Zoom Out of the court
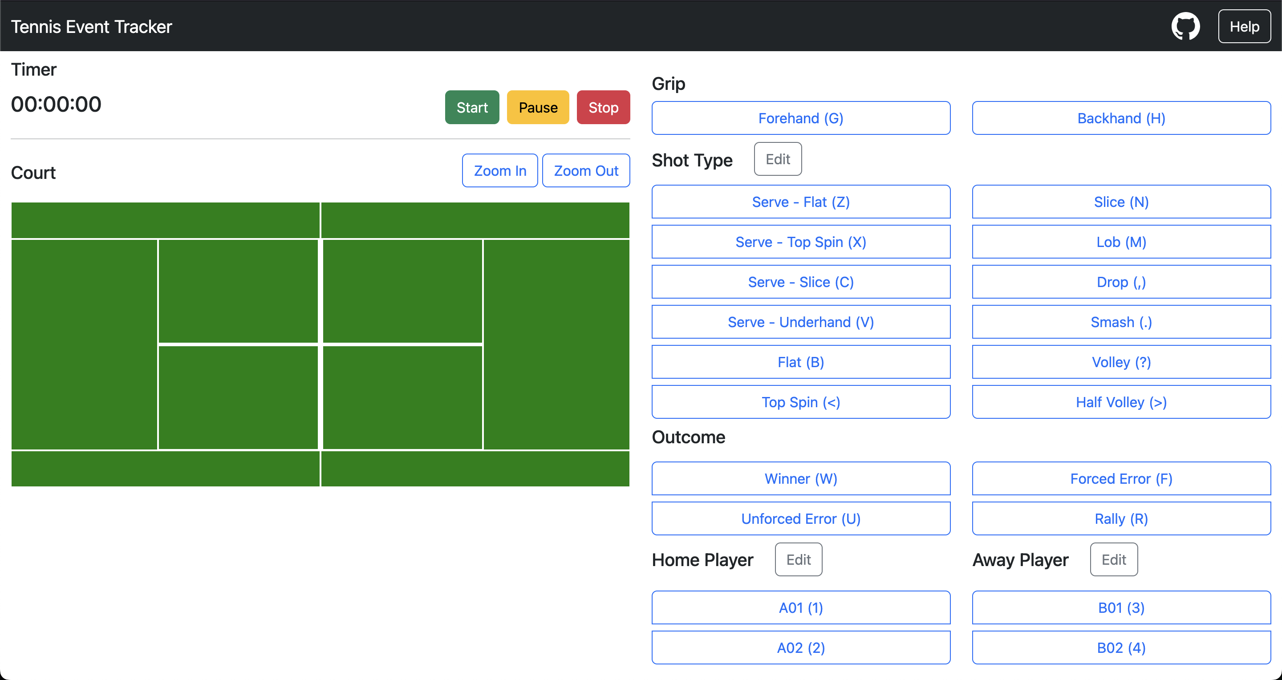Screen dimensions: 1282x680 point(585,170)
